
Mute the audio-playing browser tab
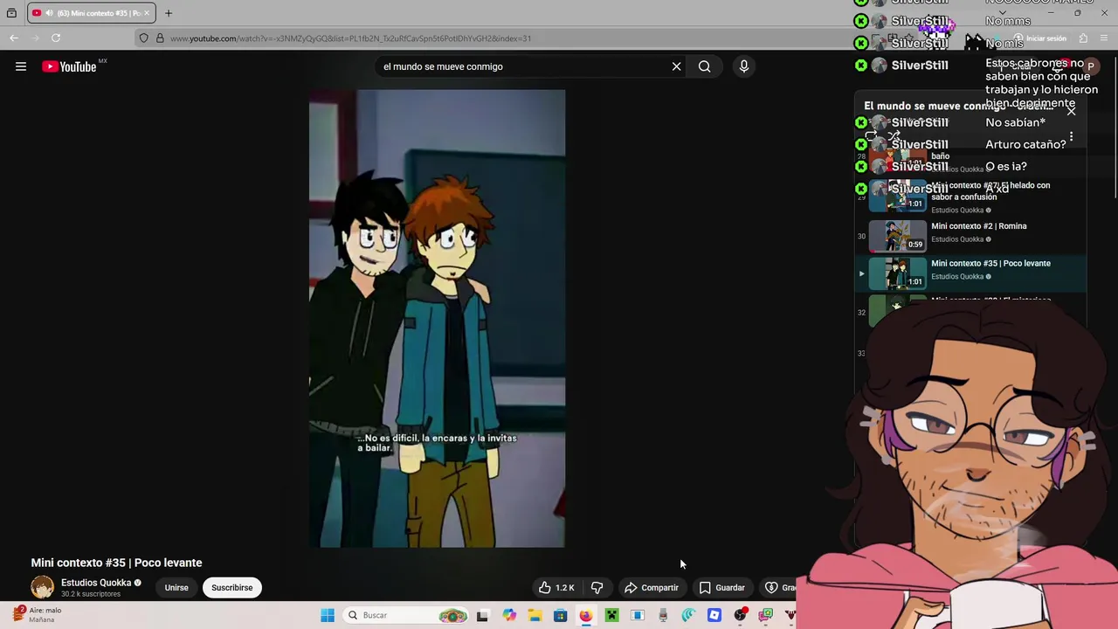click(49, 13)
